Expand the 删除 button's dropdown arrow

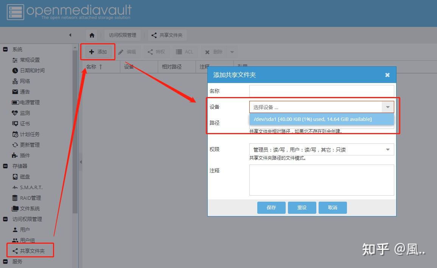point(232,52)
